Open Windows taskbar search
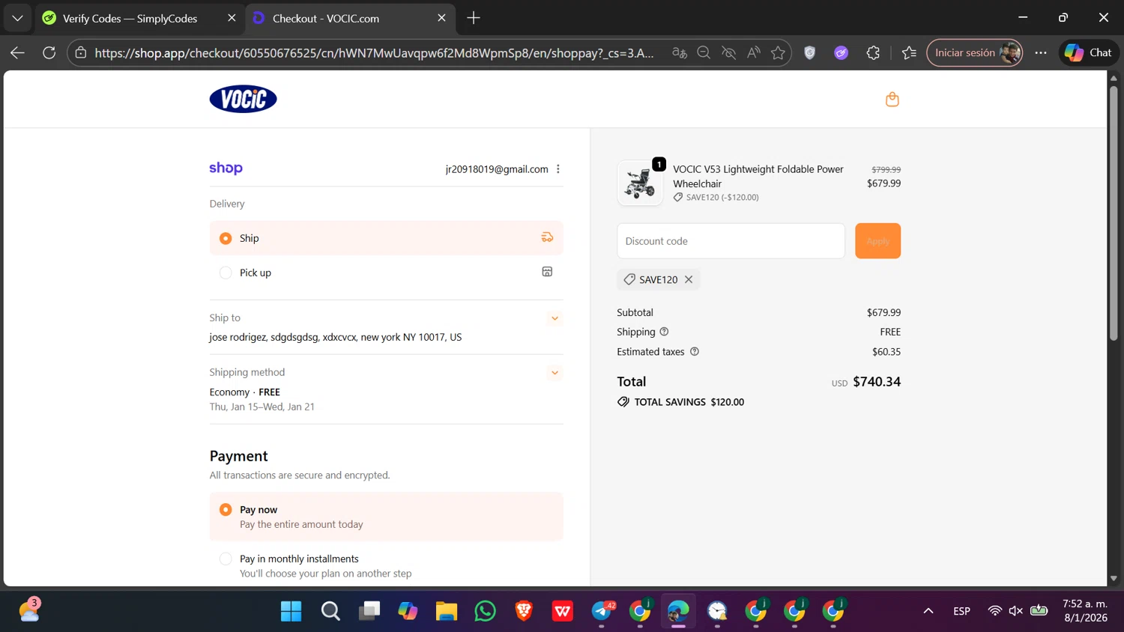The height and width of the screenshot is (632, 1124). [x=330, y=611]
